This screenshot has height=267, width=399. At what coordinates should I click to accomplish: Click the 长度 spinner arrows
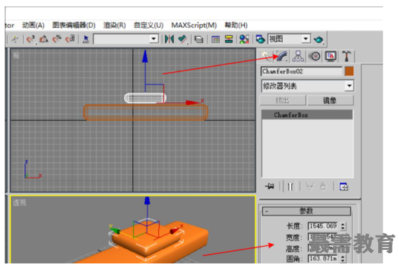343,226
